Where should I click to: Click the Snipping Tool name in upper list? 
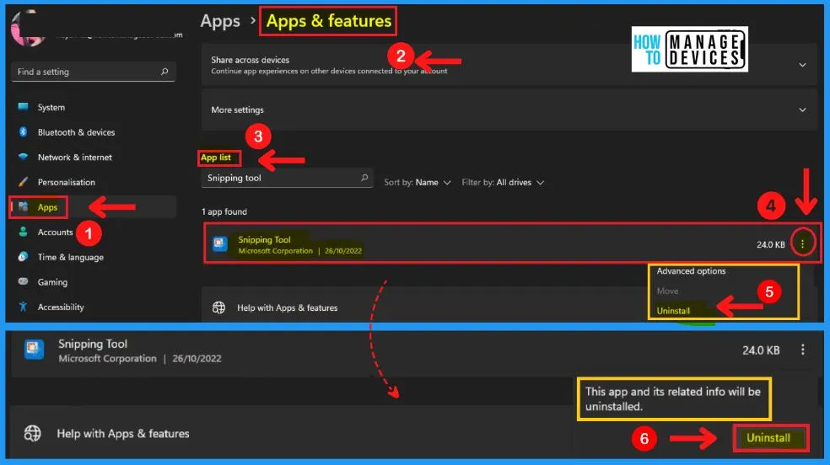[x=264, y=239]
